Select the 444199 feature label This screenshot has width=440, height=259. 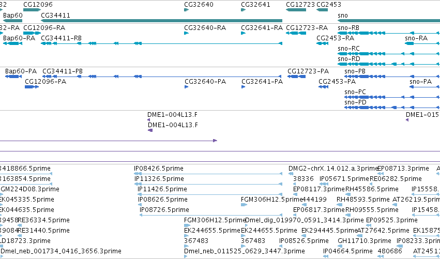(314, 199)
